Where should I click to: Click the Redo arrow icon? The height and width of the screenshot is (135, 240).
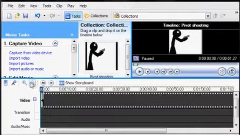pyautogui.click(x=52, y=16)
